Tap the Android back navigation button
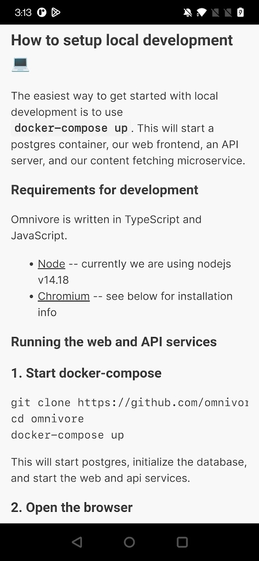 click(x=77, y=542)
